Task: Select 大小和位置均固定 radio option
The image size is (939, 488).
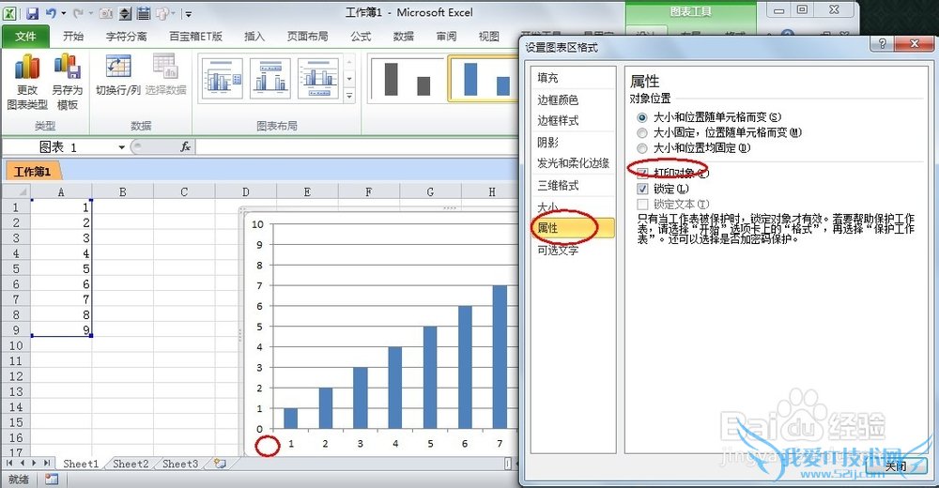Action: [642, 148]
